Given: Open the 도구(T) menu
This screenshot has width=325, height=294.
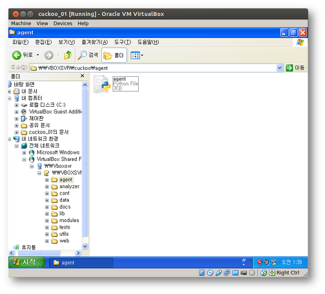Looking at the screenshot, I should [123, 42].
